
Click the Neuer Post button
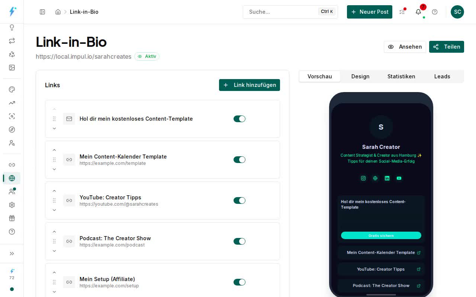click(x=370, y=12)
